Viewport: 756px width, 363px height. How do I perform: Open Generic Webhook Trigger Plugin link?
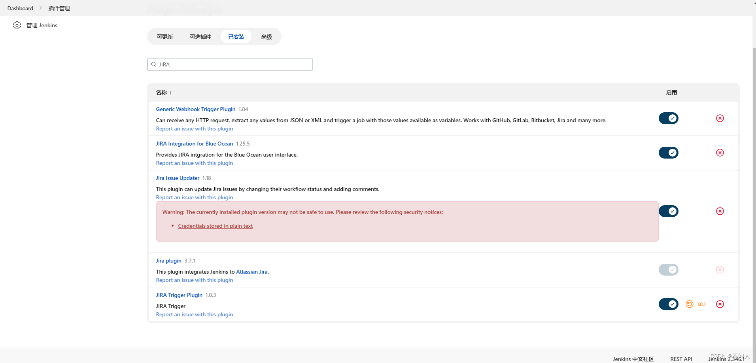coord(196,109)
